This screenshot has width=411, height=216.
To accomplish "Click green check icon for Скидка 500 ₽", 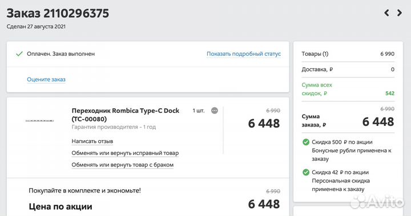I will tap(306, 142).
